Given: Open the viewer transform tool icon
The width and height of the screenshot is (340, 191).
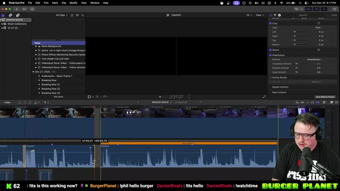Looking at the screenshot, I should tap(90, 97).
